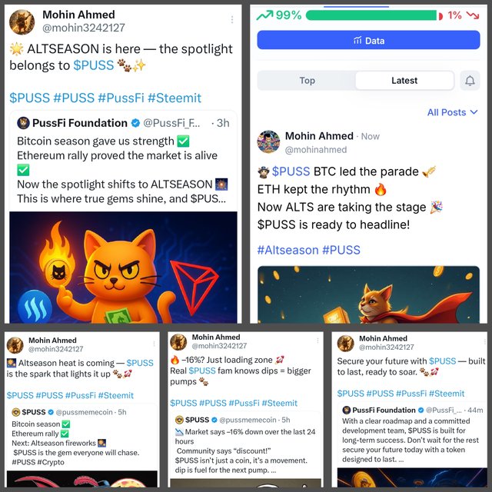The image size is (492, 492).
Task: Click the notification bell icon
Action: coord(470,81)
